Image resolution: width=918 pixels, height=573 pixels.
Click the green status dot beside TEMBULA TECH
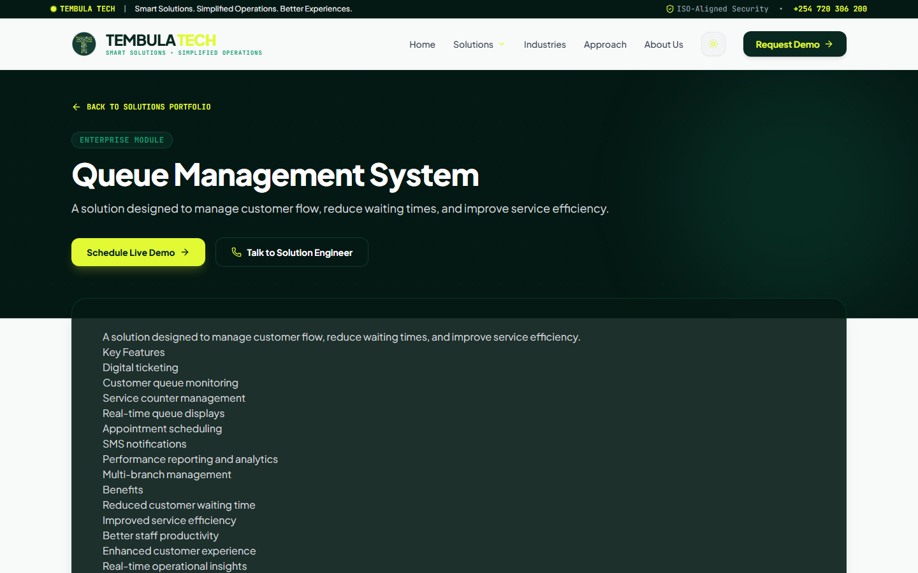[x=54, y=9]
